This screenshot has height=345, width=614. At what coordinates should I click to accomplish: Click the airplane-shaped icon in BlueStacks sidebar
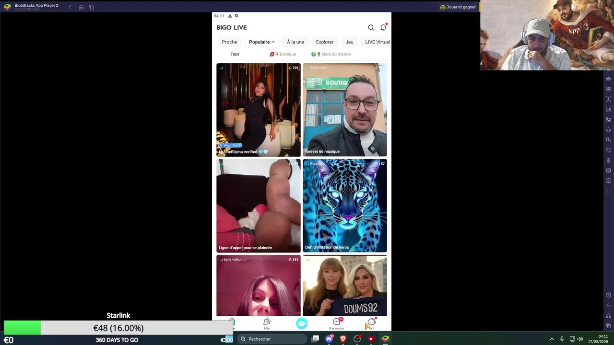coord(609,129)
